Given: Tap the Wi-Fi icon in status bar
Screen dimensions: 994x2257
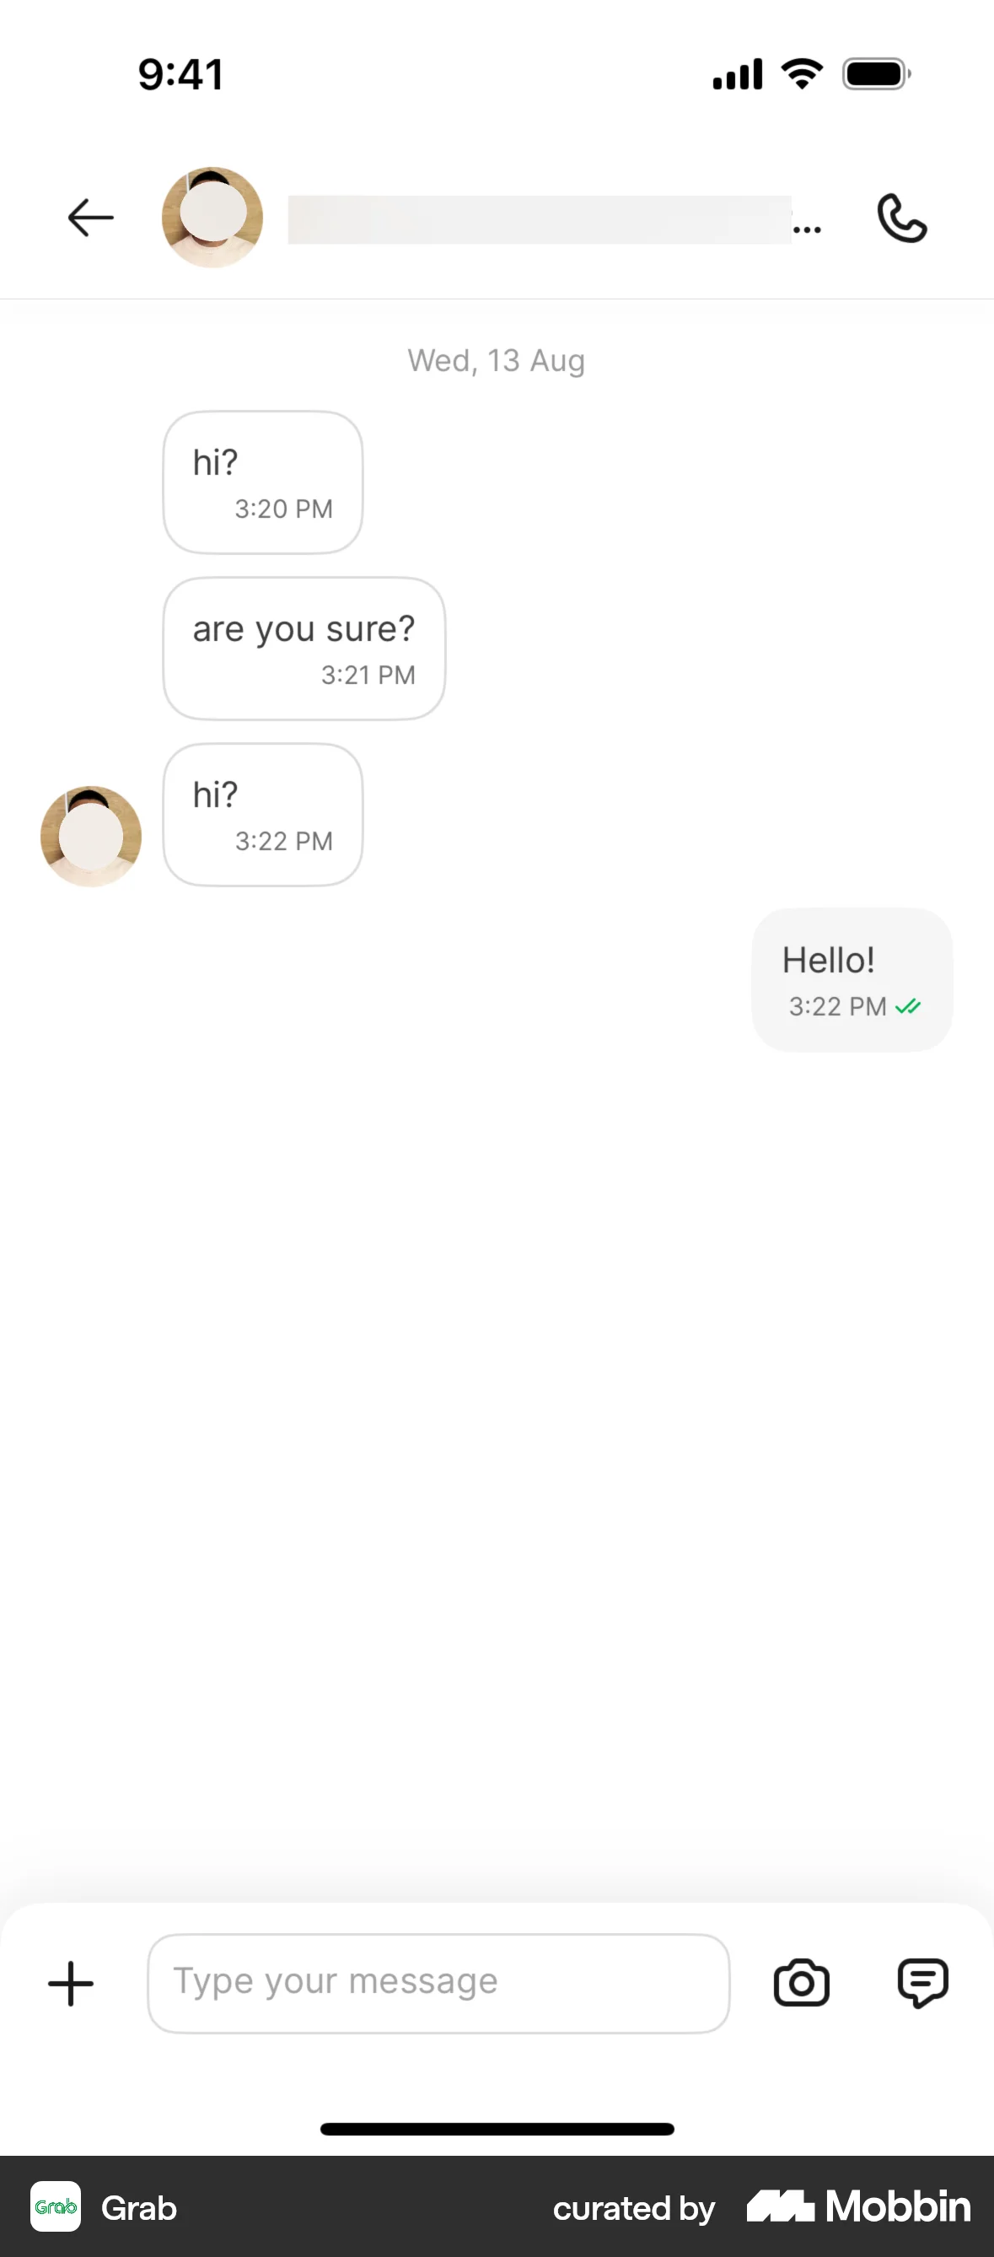Looking at the screenshot, I should click(x=801, y=73).
